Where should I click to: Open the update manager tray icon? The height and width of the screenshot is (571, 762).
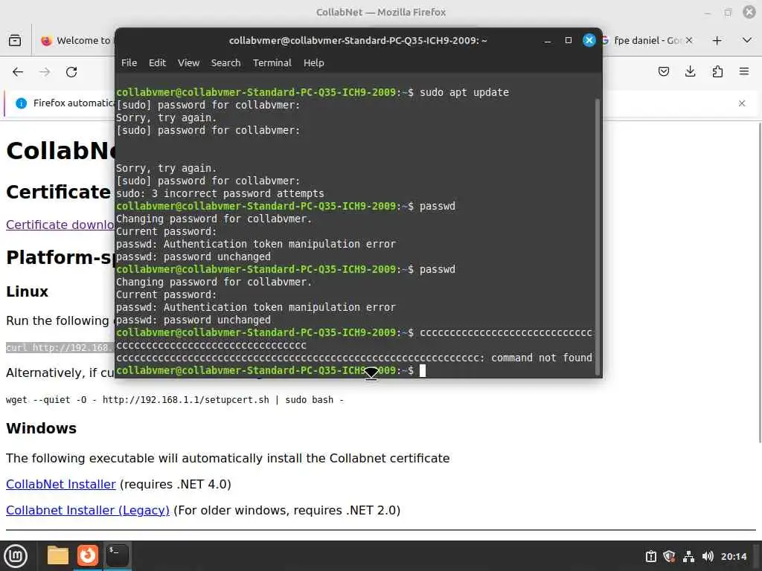pos(650,556)
